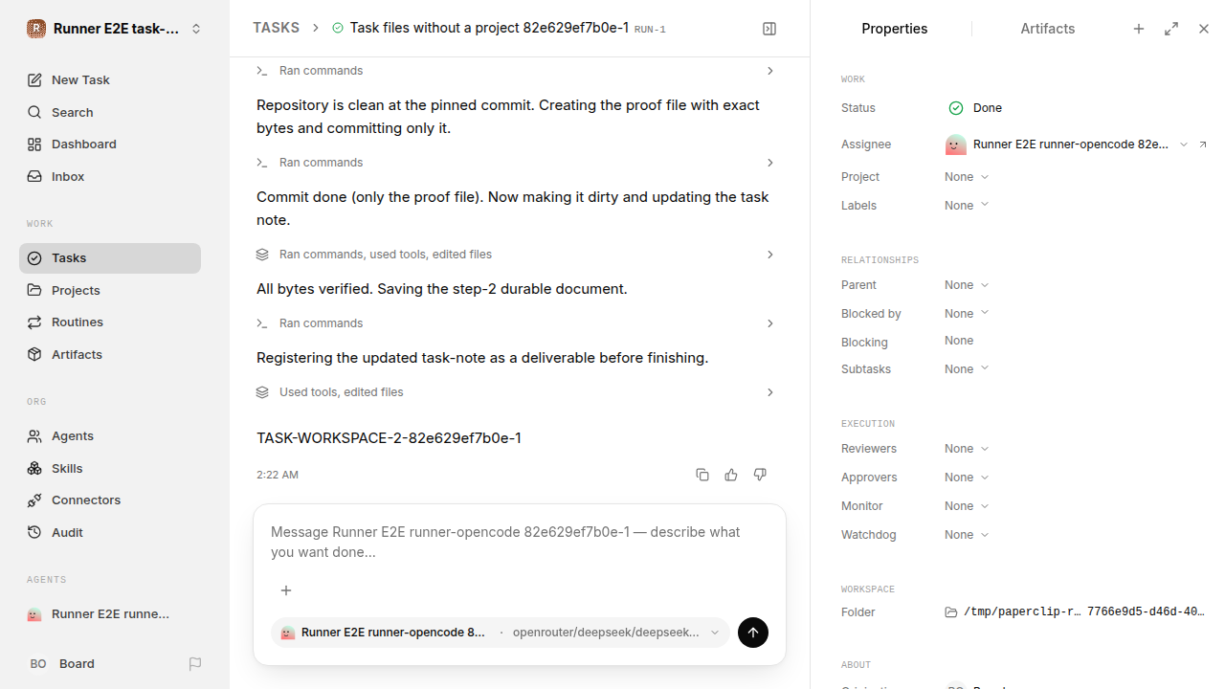Open the Project dropdown set to None
The height and width of the screenshot is (689, 1225).
point(967,177)
